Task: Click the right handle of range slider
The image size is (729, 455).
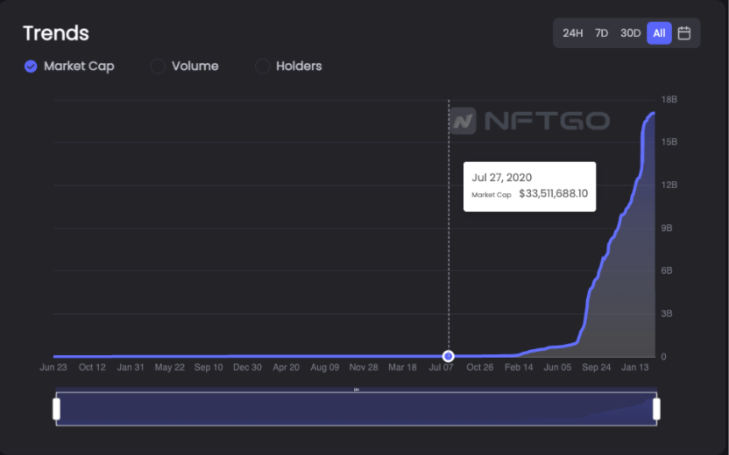Action: 656,409
